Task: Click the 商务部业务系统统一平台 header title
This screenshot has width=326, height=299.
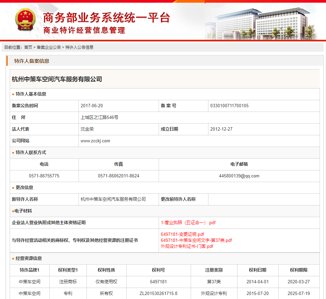Action: tap(107, 17)
